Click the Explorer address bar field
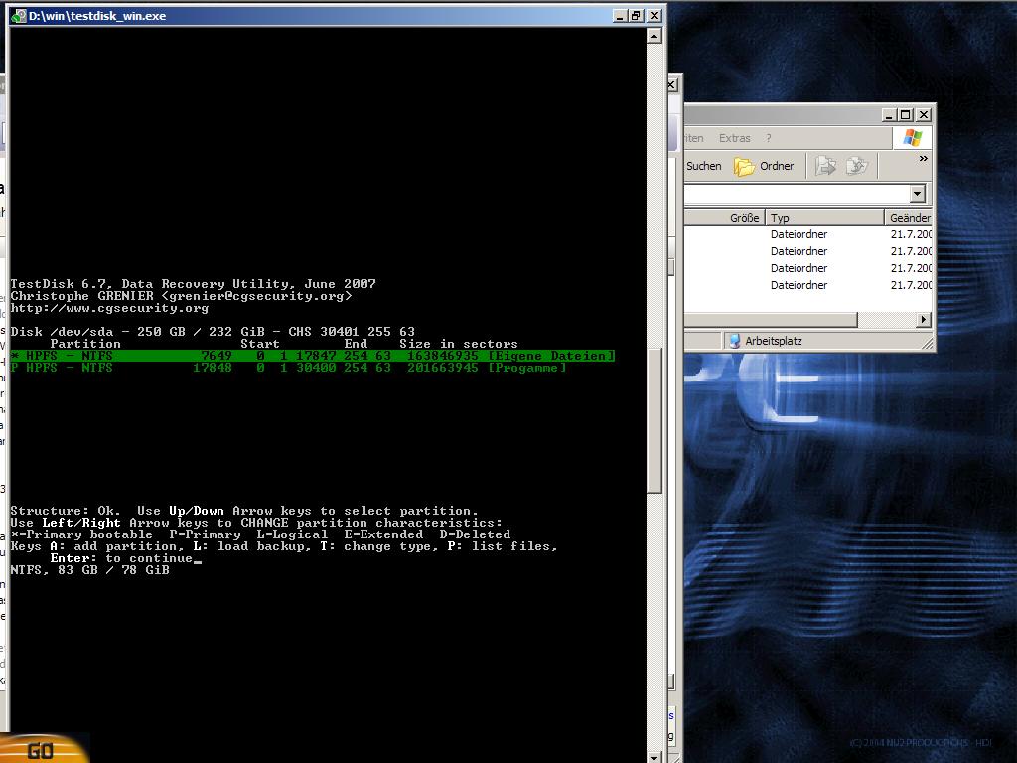The height and width of the screenshot is (763, 1017). (798, 194)
